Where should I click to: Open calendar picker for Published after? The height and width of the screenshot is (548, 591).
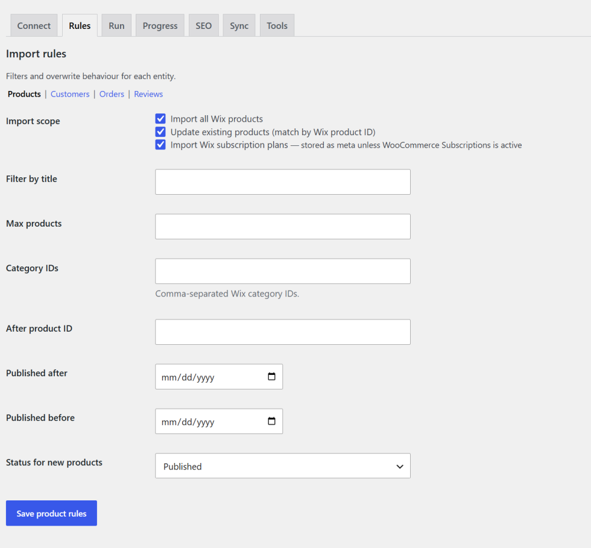click(271, 377)
